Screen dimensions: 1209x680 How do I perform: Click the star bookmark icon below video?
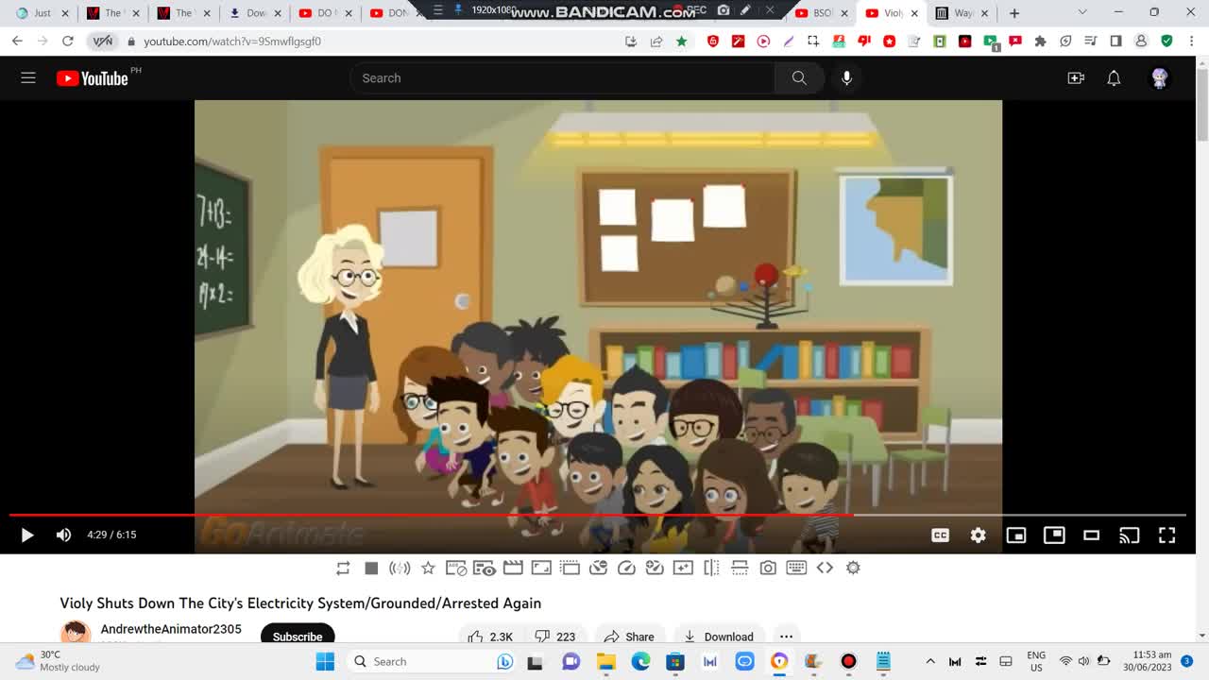(x=428, y=568)
